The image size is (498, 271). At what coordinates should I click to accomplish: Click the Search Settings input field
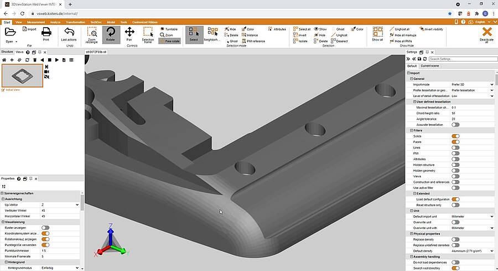463,59
